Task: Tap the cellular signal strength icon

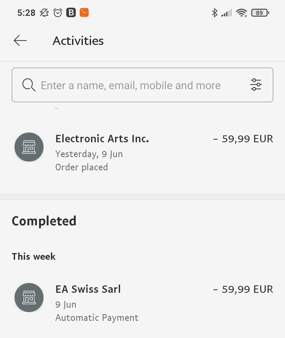Action: pos(226,13)
